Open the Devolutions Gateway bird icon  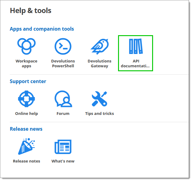pos(99,46)
